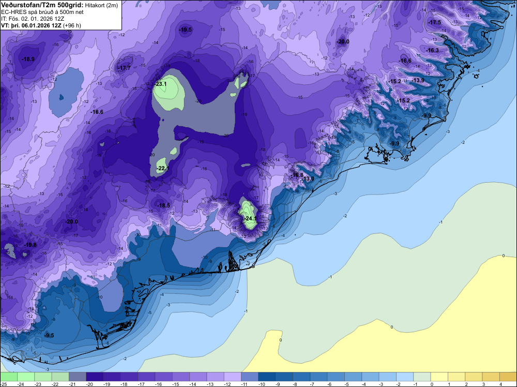
Task: Click the legend scale label '-10'
Action: (262, 384)
